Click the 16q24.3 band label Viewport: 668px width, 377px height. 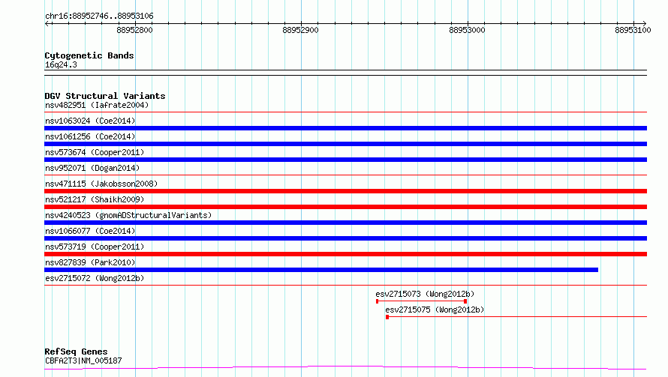click(61, 64)
